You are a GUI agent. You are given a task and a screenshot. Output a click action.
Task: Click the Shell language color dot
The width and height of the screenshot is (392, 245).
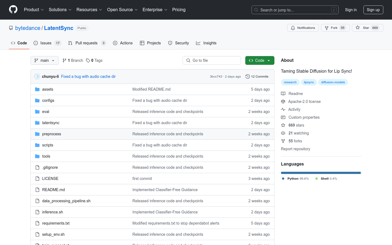coord(317,179)
